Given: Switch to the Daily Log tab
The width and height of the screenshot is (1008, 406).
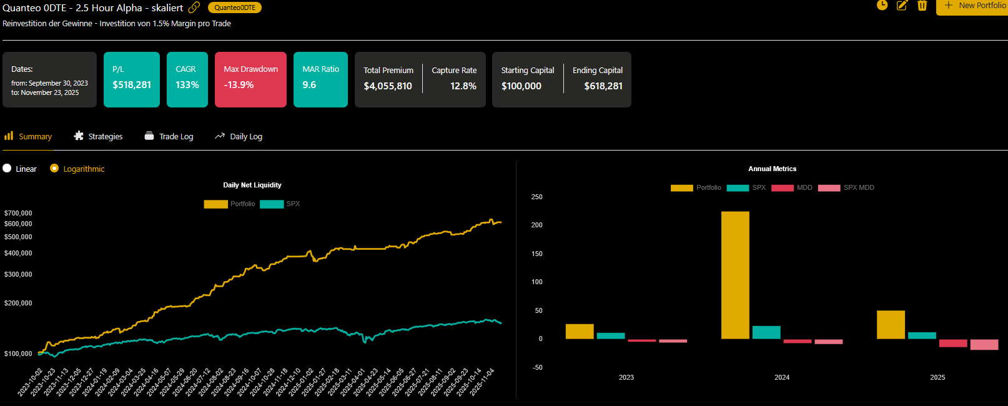Looking at the screenshot, I should click(x=245, y=137).
